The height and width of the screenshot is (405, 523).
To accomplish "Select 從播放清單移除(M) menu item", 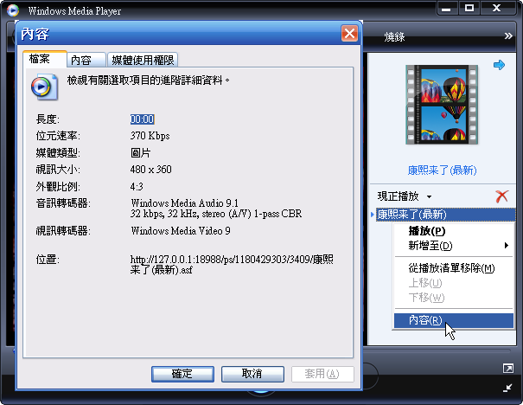I will 453,267.
